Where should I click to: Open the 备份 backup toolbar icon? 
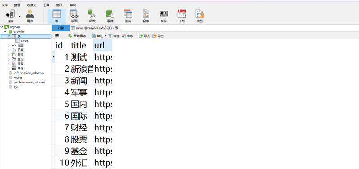coord(164,17)
